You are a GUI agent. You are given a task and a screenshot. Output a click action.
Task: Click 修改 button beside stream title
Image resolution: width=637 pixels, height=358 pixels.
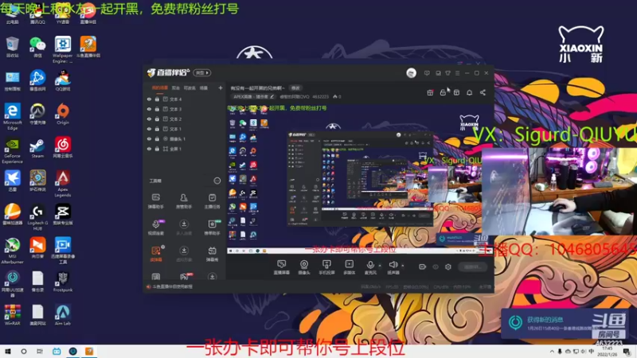point(295,88)
